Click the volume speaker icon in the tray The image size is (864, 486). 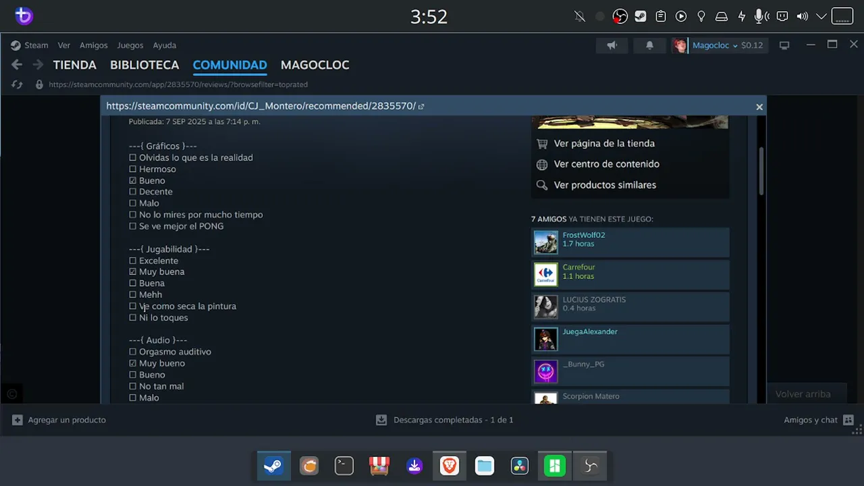pyautogui.click(x=802, y=16)
